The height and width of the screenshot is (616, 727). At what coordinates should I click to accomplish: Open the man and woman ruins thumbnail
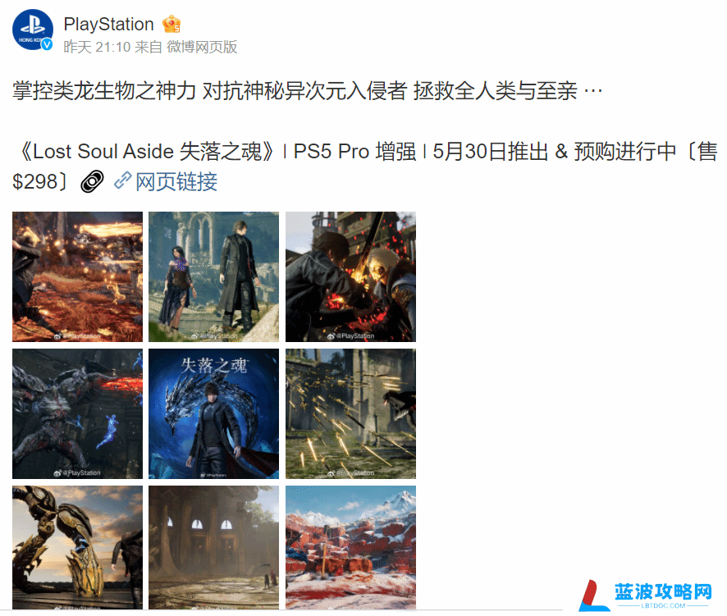click(213, 276)
